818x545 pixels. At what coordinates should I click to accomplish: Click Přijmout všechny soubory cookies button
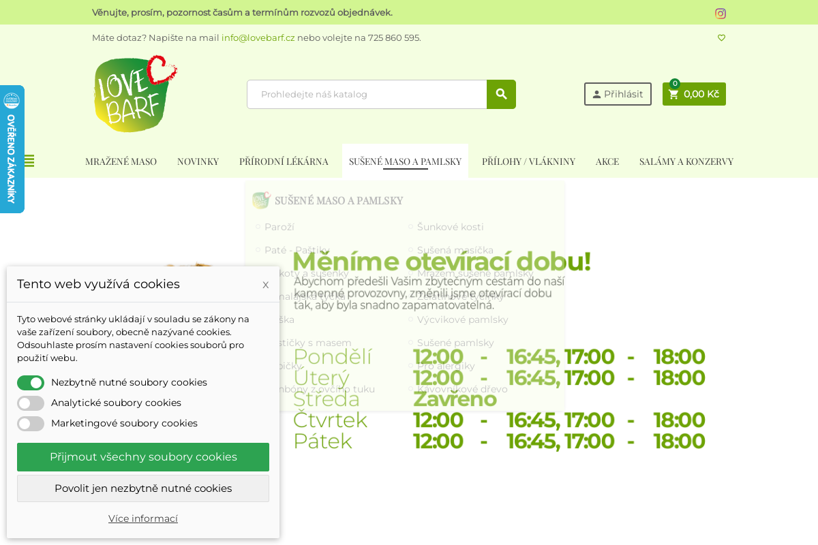[143, 457]
